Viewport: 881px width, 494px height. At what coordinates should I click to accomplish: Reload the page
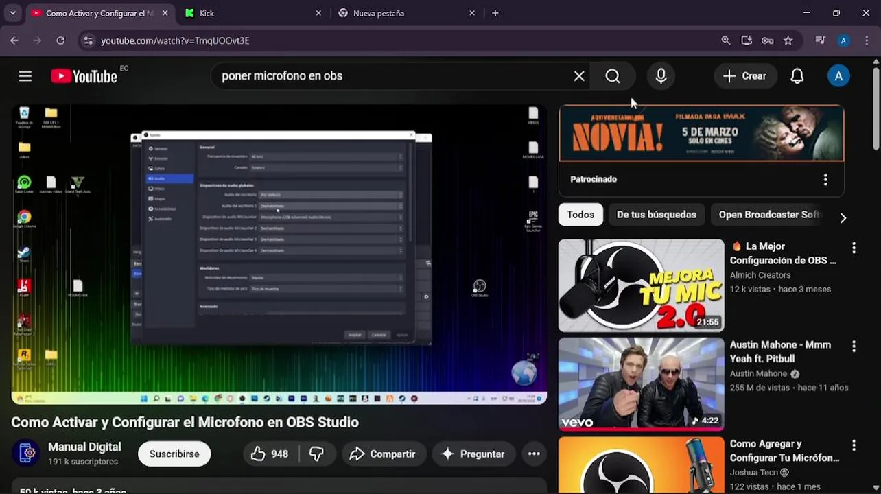60,40
